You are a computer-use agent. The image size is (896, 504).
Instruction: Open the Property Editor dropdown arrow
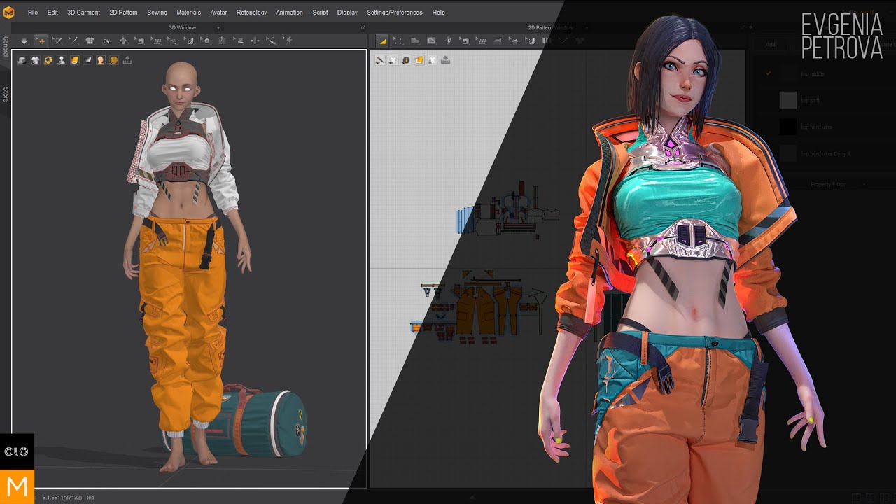pyautogui.click(x=865, y=184)
